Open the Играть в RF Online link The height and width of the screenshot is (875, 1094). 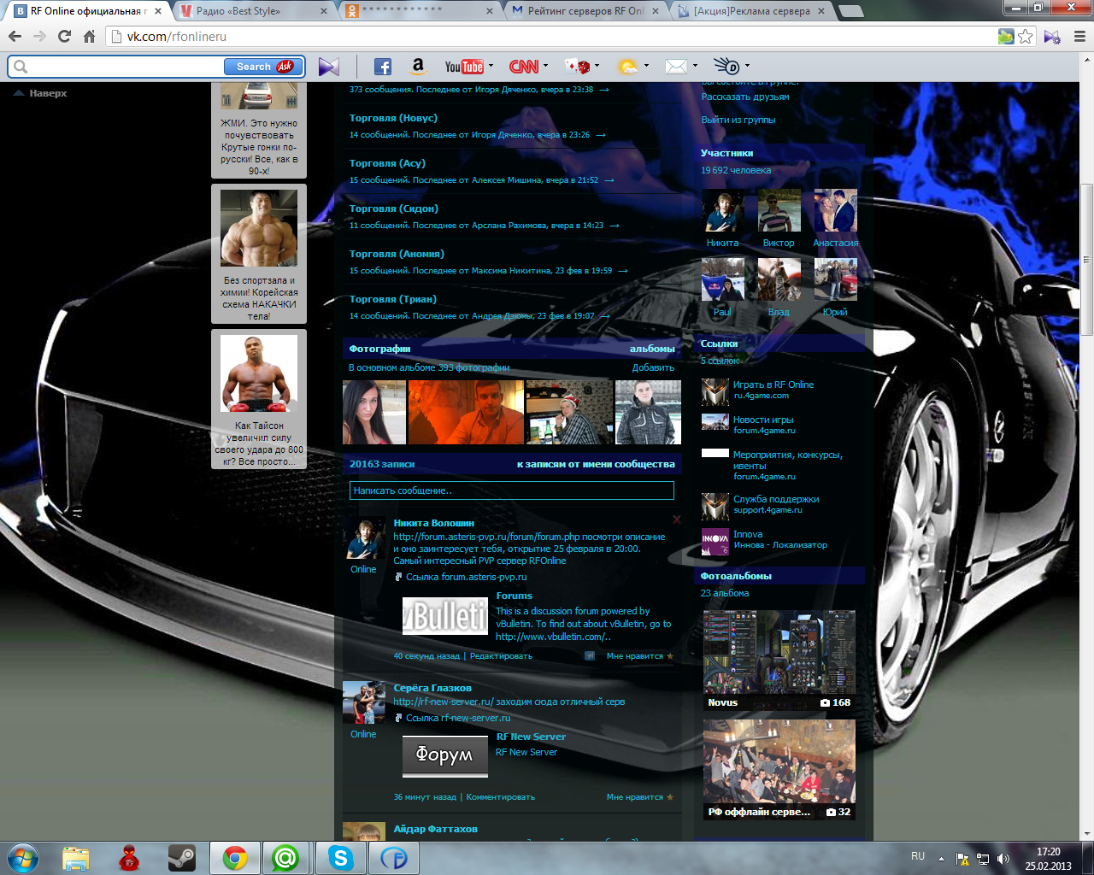pos(773,385)
